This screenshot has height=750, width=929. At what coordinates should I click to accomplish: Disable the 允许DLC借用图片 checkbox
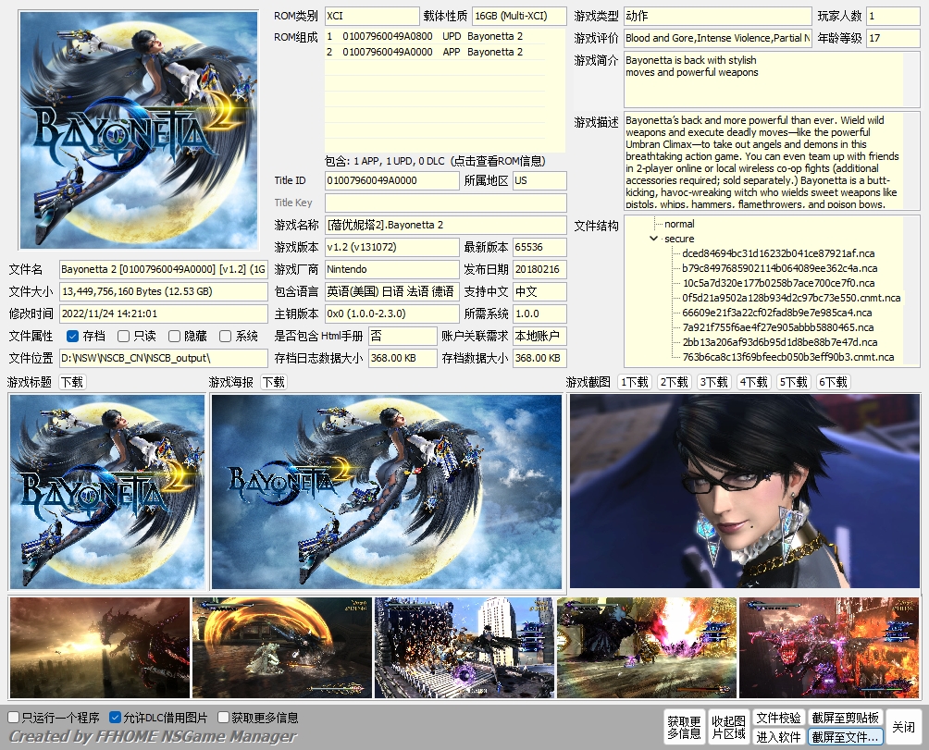[116, 717]
